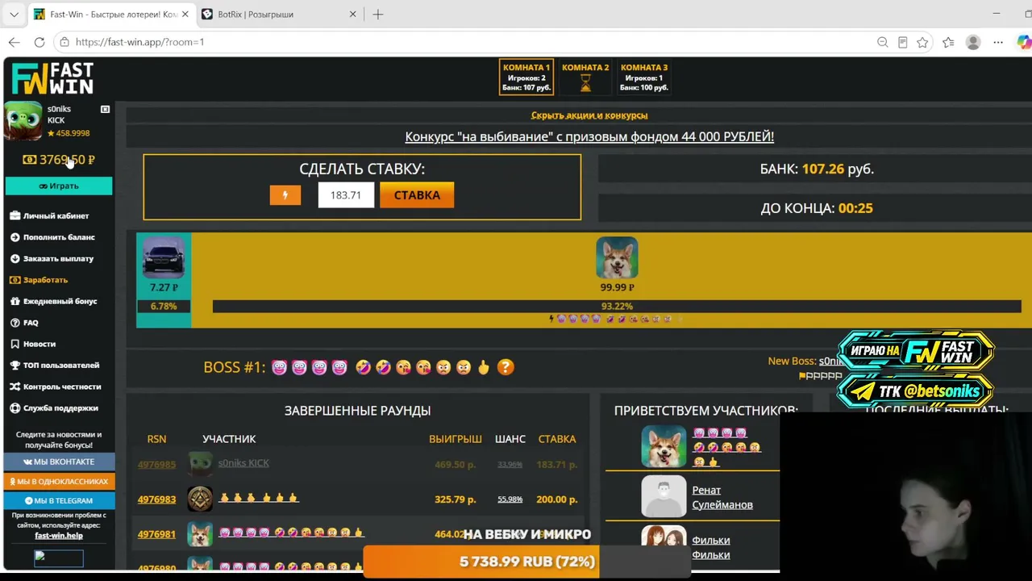The height and width of the screenshot is (581, 1032).
Task: Open the Фильки Фильки participant link
Action: (x=711, y=547)
